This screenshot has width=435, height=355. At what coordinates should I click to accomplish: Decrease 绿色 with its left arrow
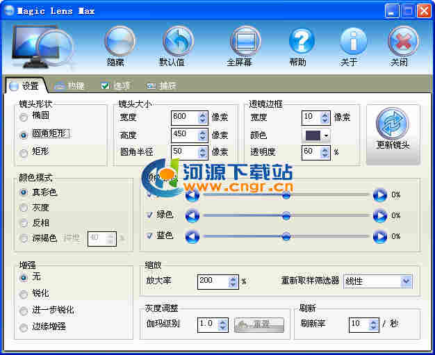tap(192, 216)
